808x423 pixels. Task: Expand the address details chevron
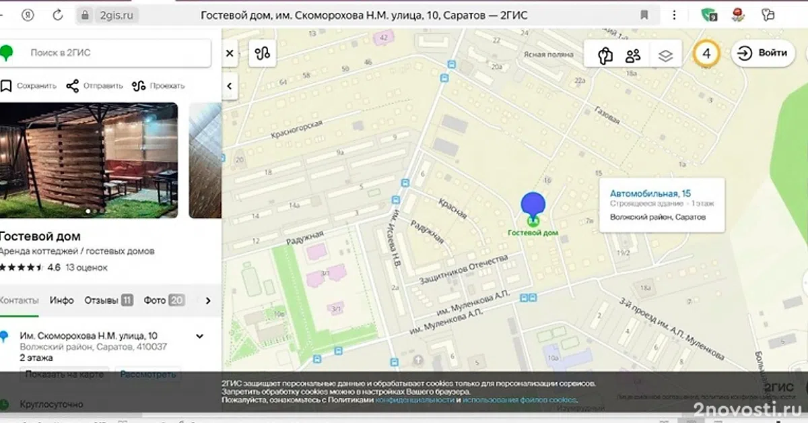200,336
